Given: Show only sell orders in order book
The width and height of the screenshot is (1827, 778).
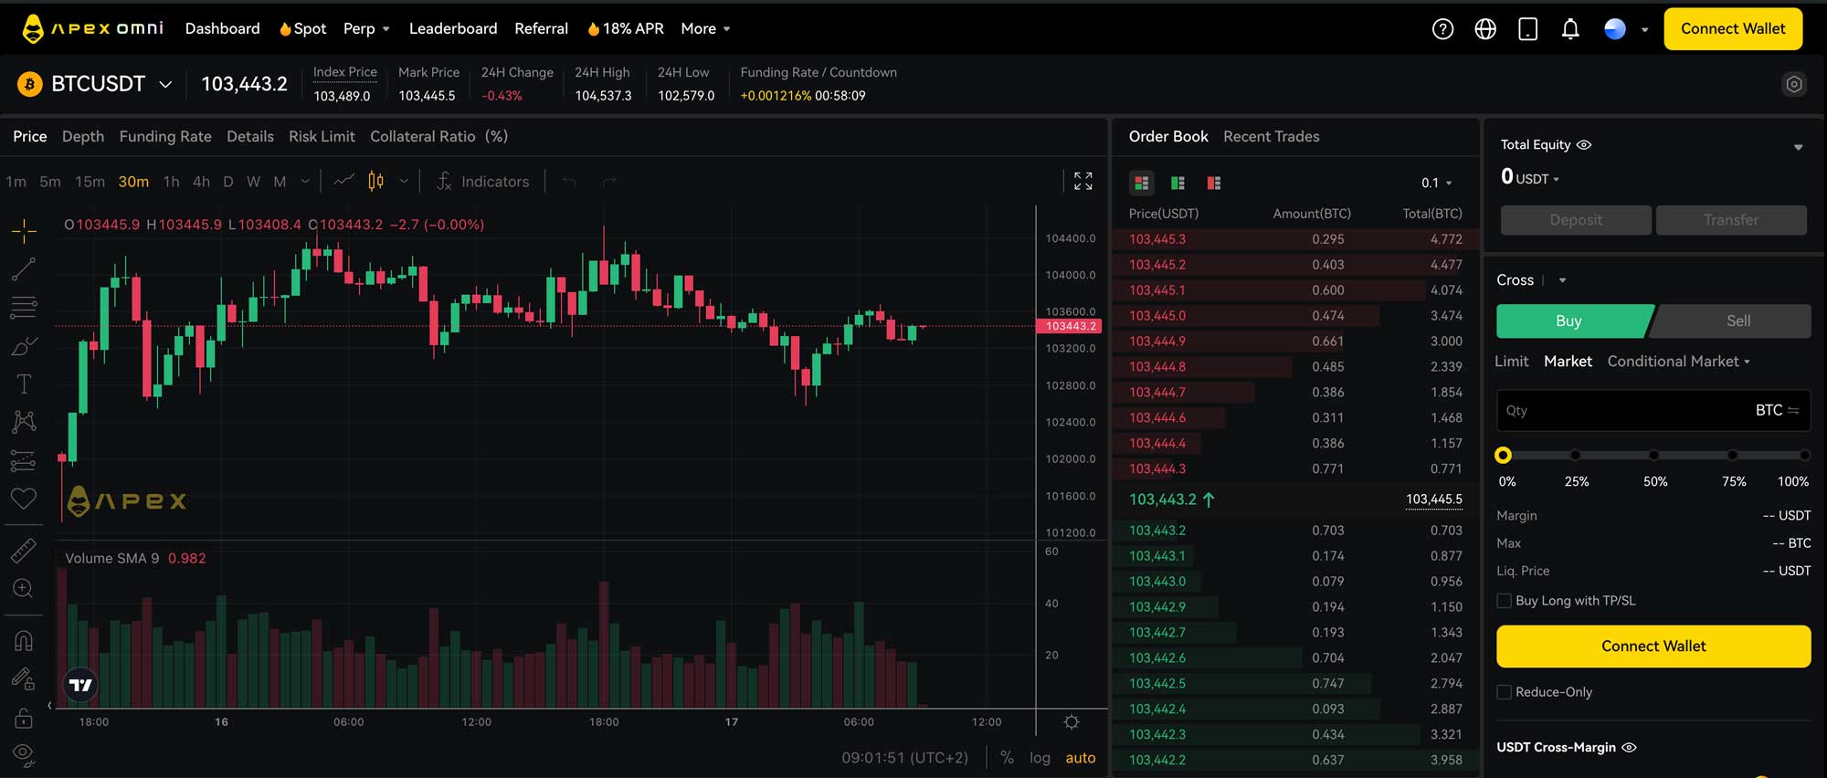Looking at the screenshot, I should click(1213, 184).
